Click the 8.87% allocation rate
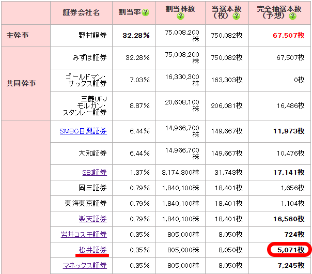The width and height of the screenshot is (312, 274). tap(139, 106)
